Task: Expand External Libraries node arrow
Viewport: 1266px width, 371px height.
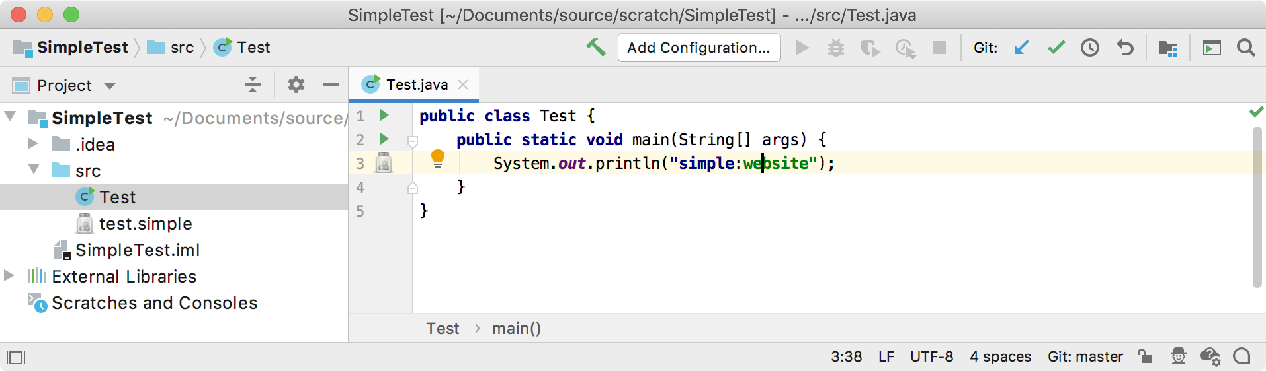Action: click(x=9, y=275)
